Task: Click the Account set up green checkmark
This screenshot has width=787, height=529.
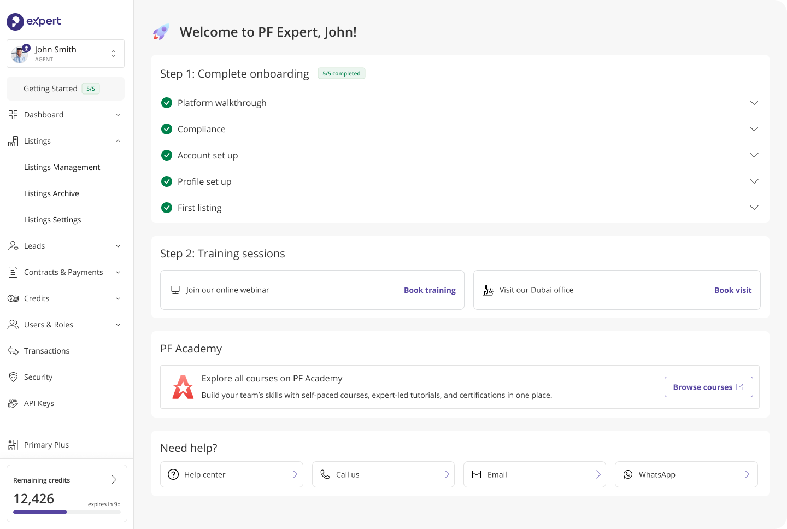Action: coord(167,155)
